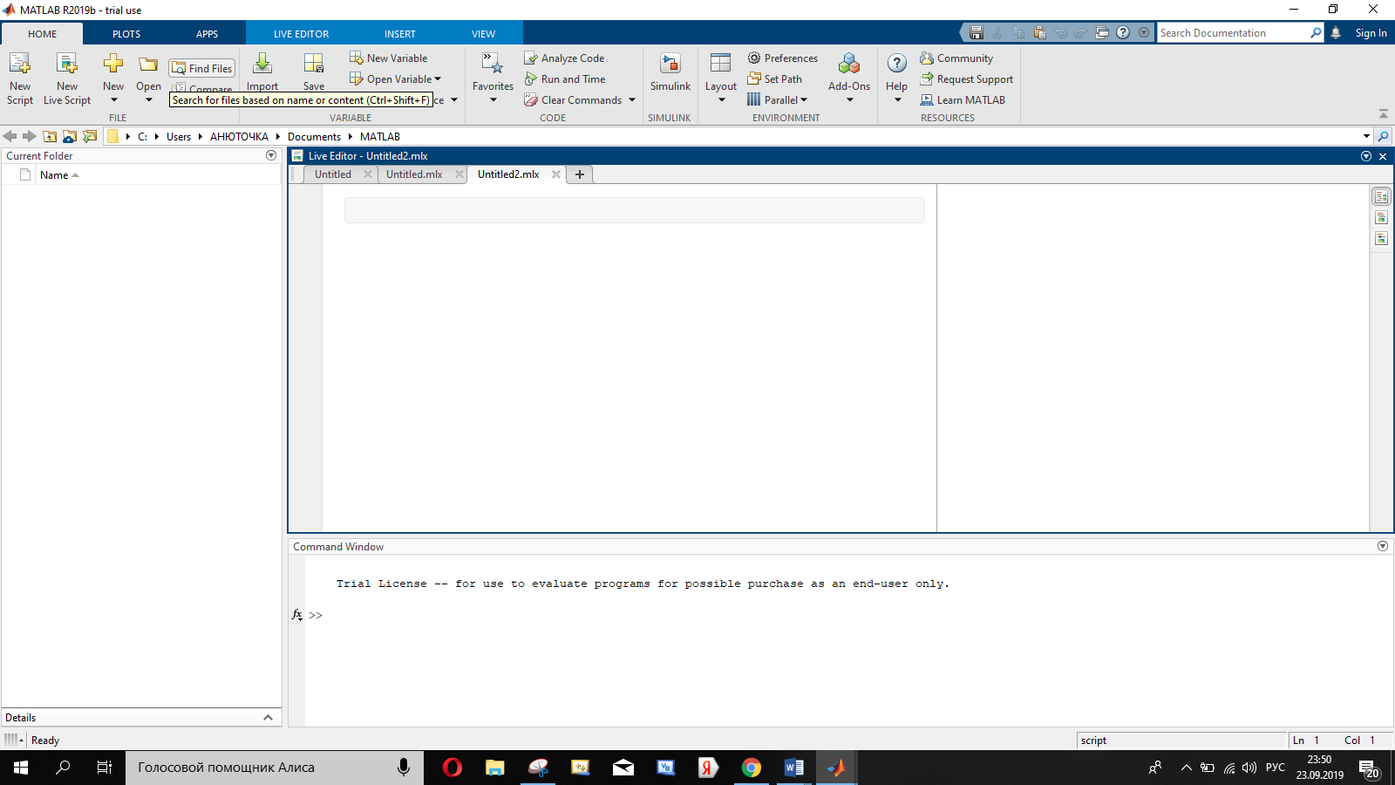Click the notifications bell icon

pos(1336,33)
